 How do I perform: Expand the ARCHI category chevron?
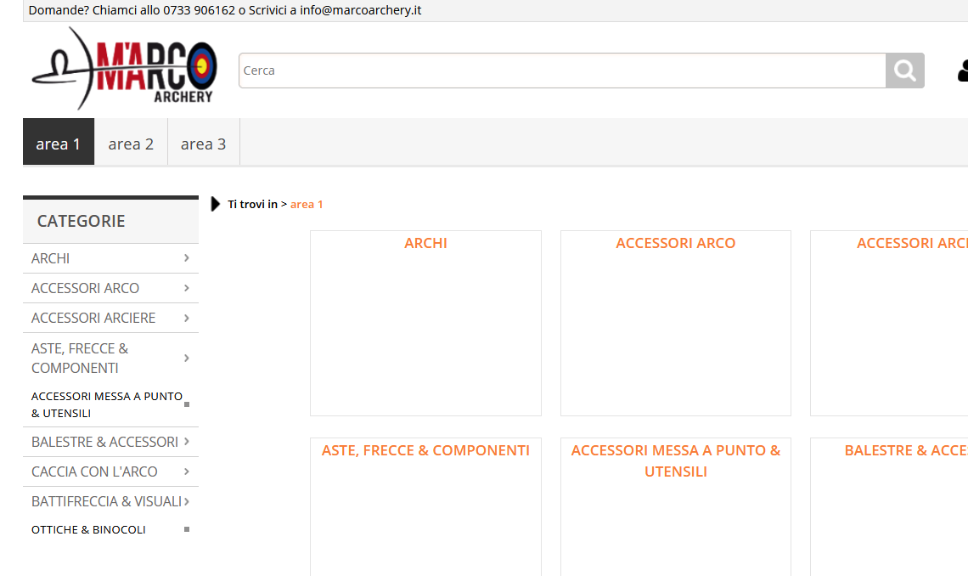[x=186, y=258]
